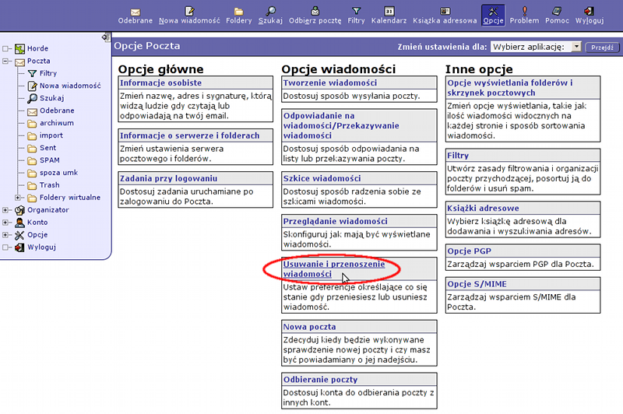623x414 pixels.
Task: Open Opcje PGP link
Action: tap(469, 251)
